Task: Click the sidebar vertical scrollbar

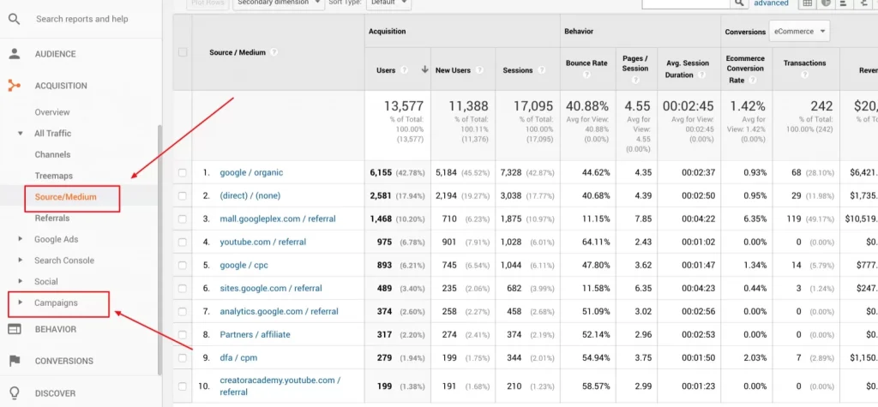Action: 159,249
